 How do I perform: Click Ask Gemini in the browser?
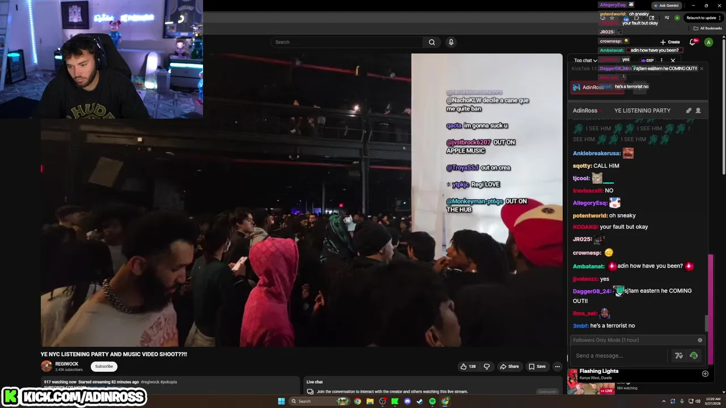666,5
